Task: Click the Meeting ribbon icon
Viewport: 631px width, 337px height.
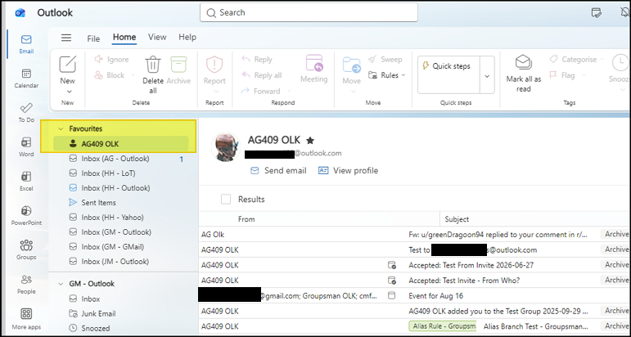Action: pos(314,64)
